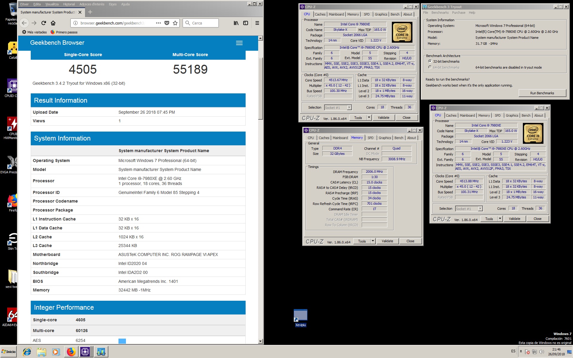The image size is (573, 358).
Task: Open Tools dropdown arrow in Memory CPU-Z
Action: [x=373, y=241]
